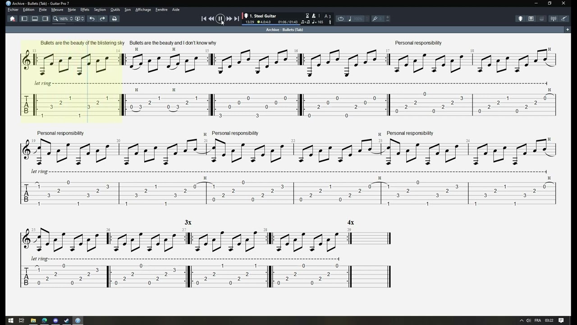
Task: Open the Note menu
Action: coord(72,9)
